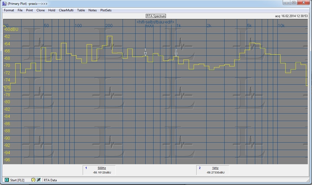Click the 10k frequency axis label
Screen dimensions: 312x185
point(281,26)
